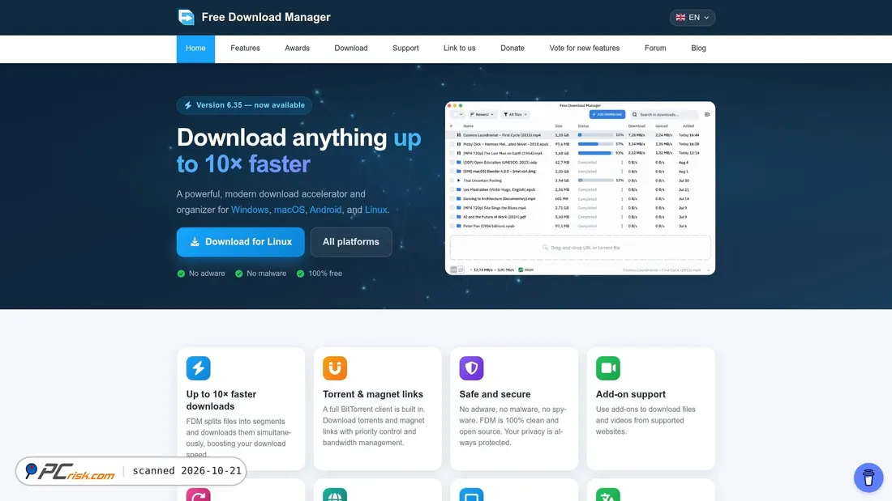
Task: Click the Linux platform link
Action: 375,210
